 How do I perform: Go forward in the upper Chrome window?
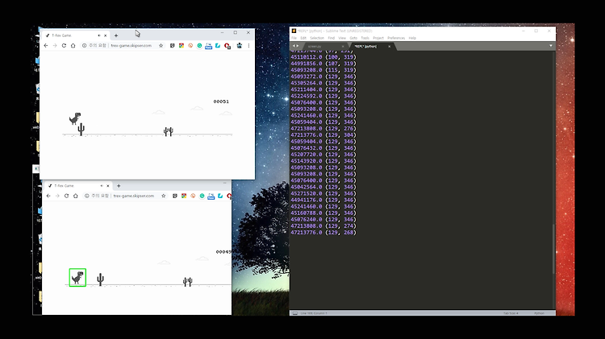coord(55,45)
